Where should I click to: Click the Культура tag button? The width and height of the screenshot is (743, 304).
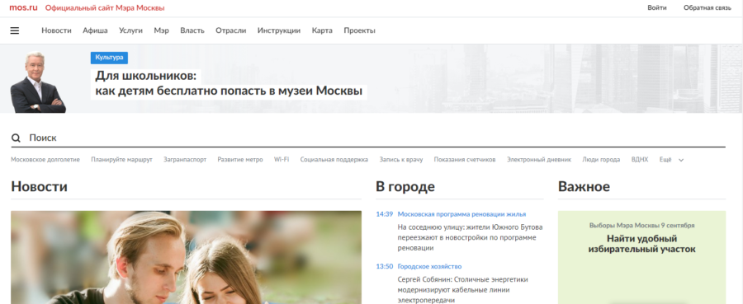point(110,58)
